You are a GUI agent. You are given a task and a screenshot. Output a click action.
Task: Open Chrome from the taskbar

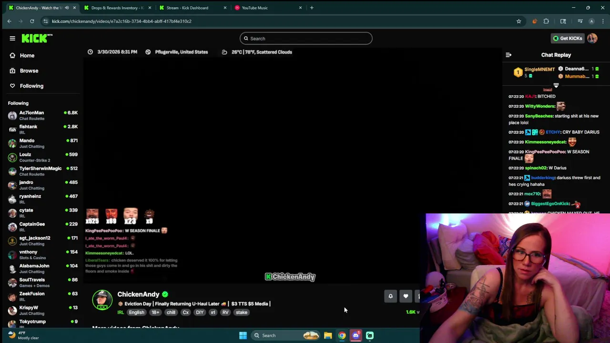coord(342,335)
